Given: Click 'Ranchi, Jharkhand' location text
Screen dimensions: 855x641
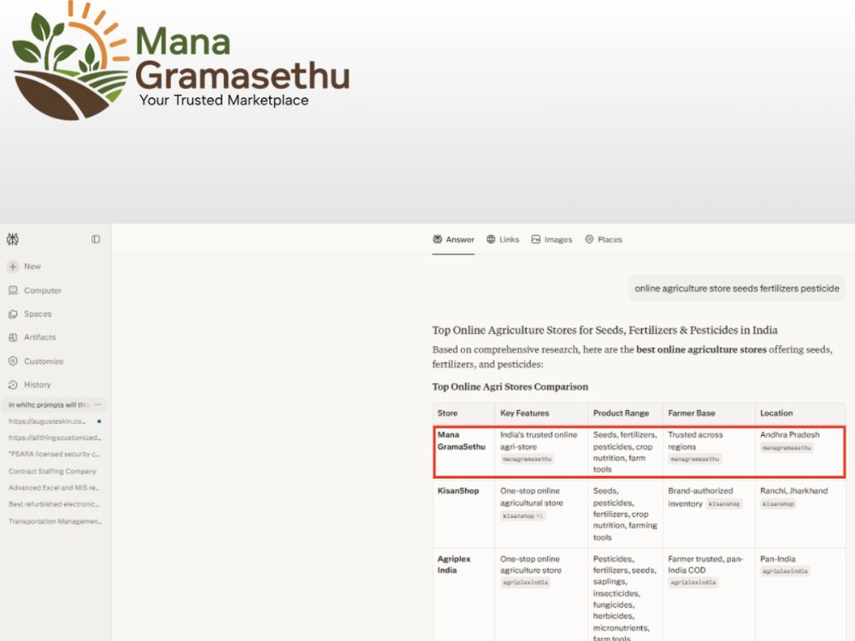Looking at the screenshot, I should [794, 491].
